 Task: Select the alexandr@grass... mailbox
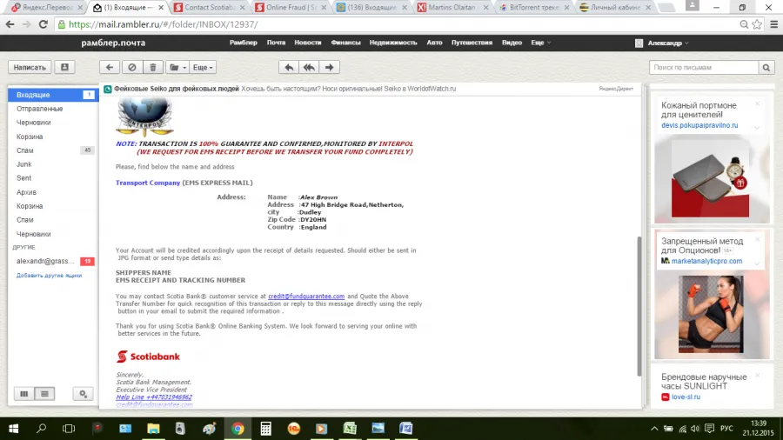(45, 261)
